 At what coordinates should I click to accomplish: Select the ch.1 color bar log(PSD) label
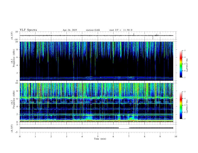[187, 65]
